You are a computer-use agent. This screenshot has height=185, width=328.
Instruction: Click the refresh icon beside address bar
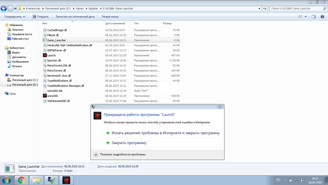point(264,8)
